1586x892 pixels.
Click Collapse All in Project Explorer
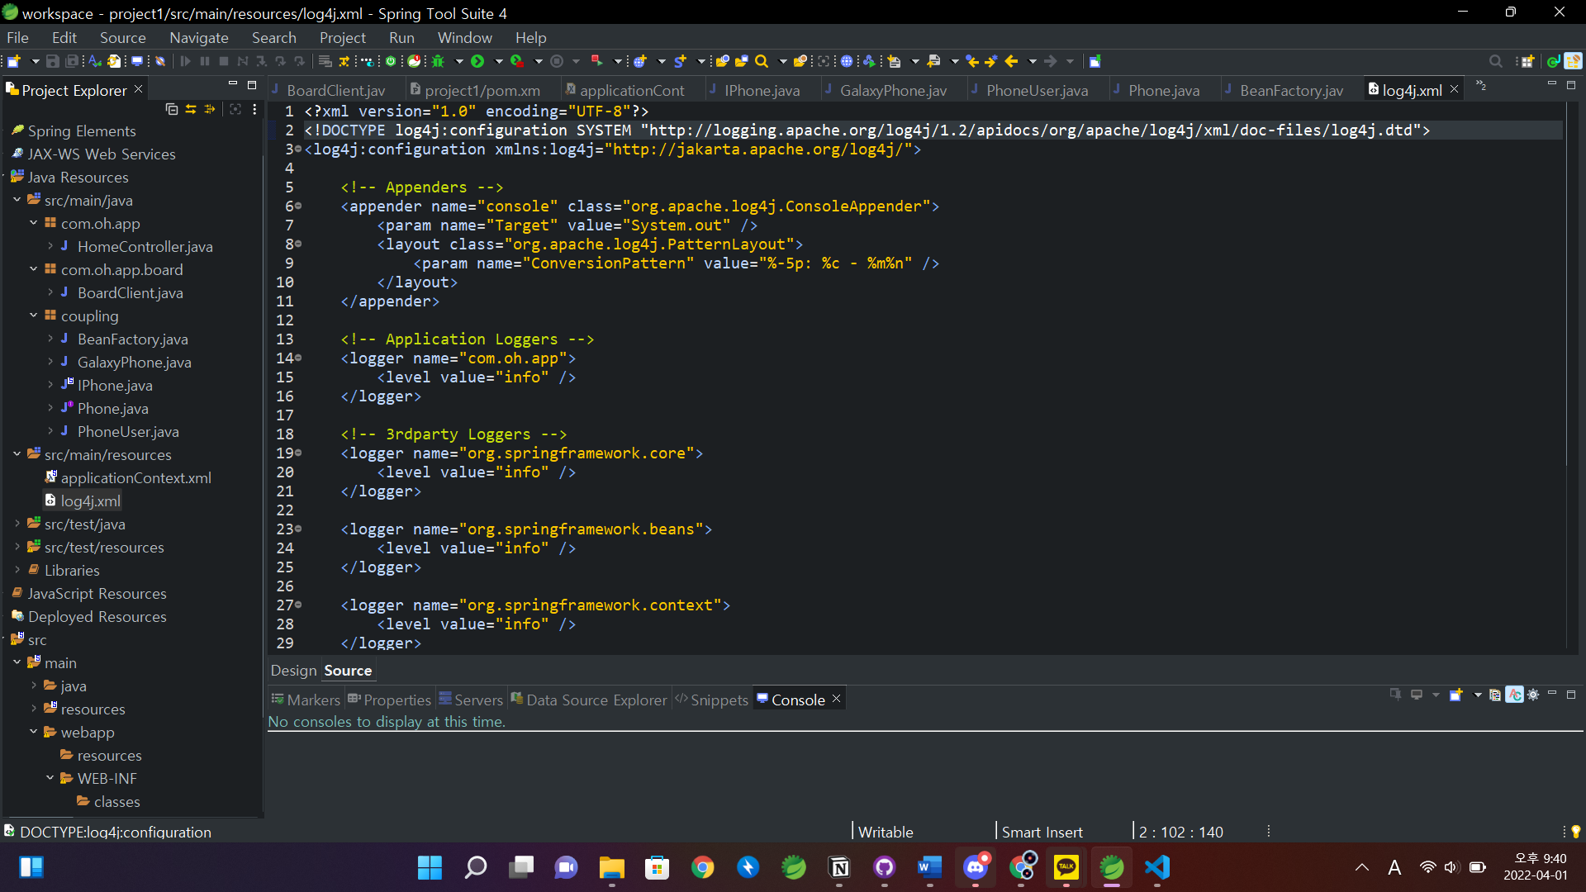171,109
